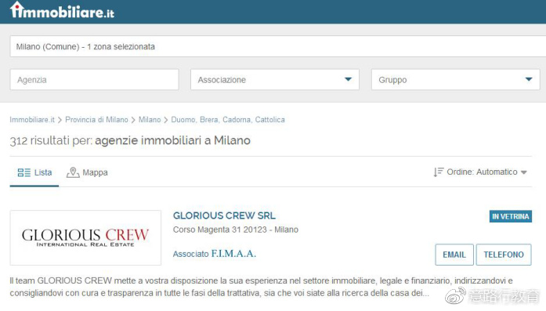The width and height of the screenshot is (546, 311).
Task: Click the sort order icon
Action: [438, 172]
